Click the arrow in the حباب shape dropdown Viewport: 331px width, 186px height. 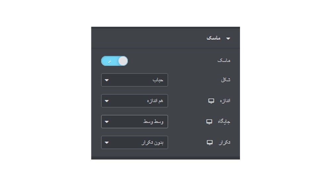(x=107, y=80)
